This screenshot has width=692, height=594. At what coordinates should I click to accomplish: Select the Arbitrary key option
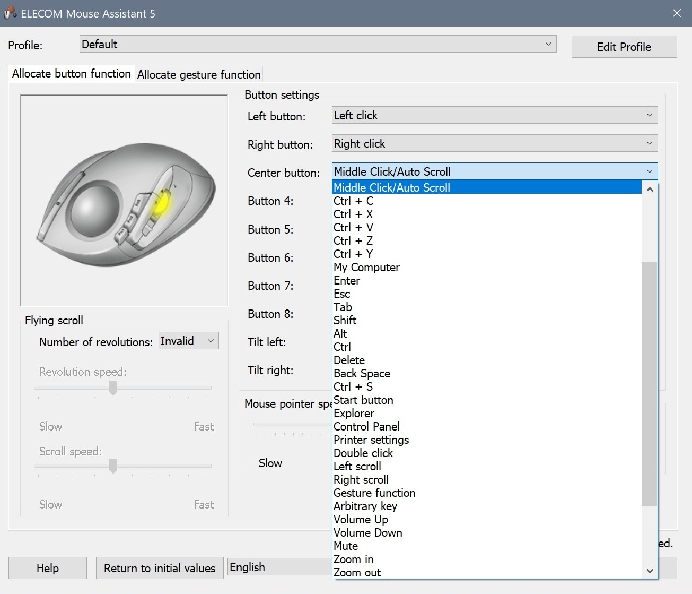tap(487, 506)
